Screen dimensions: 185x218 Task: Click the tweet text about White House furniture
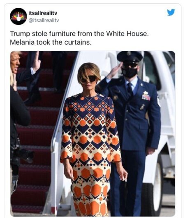click(x=79, y=38)
